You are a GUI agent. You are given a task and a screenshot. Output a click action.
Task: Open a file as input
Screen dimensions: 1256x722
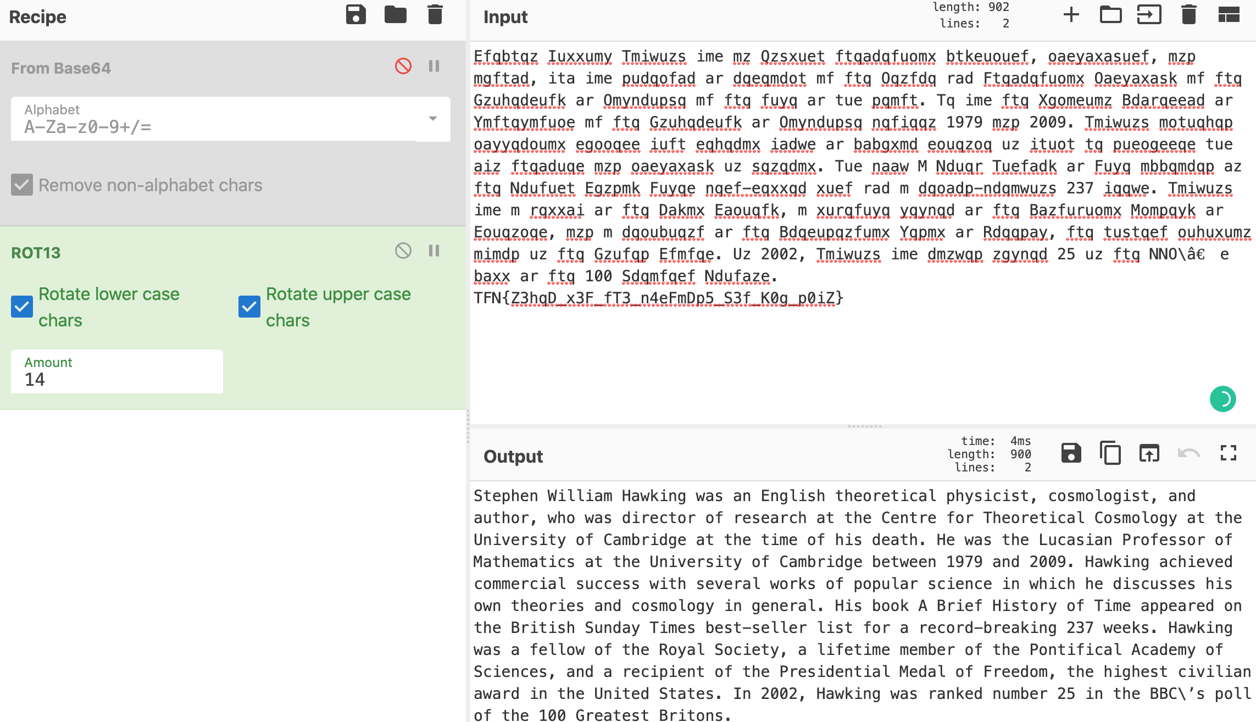point(1111,15)
